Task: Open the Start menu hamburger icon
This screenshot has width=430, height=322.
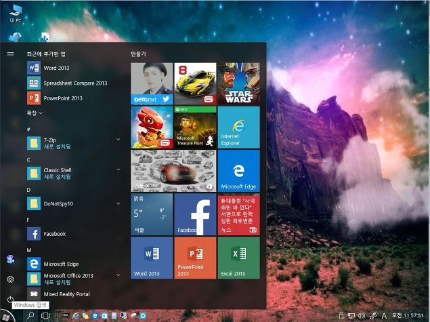Action: point(10,54)
